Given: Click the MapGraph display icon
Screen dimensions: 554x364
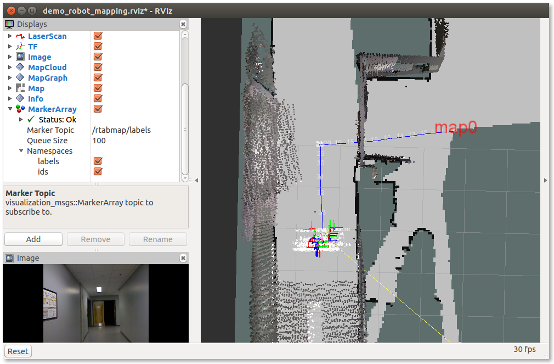Looking at the screenshot, I should coord(20,78).
